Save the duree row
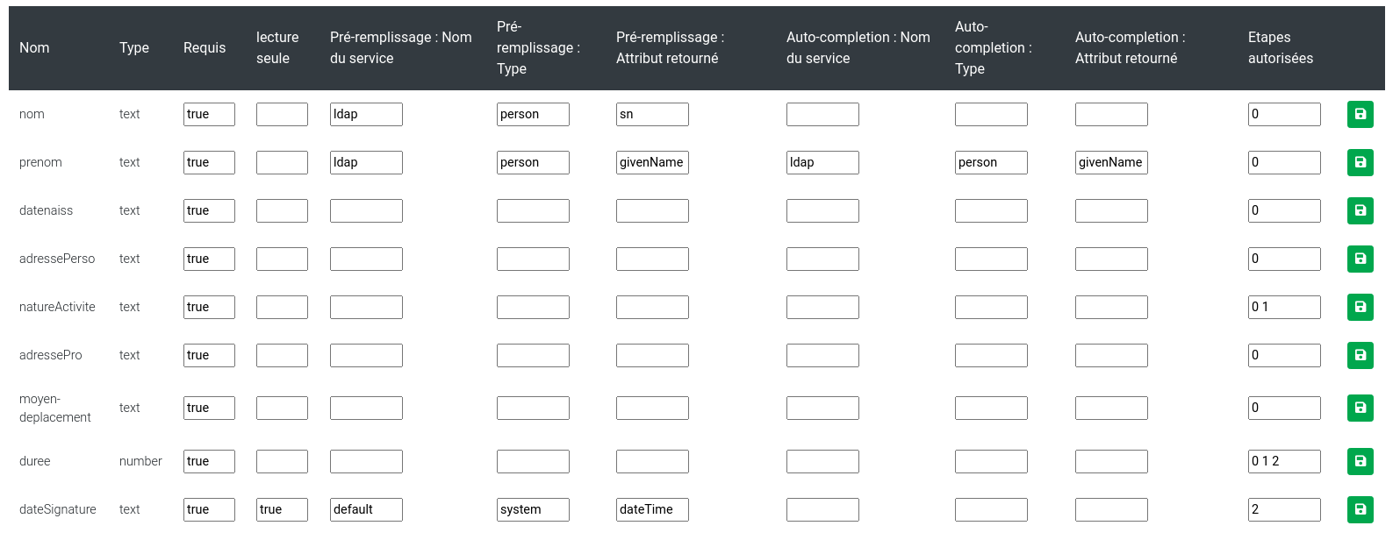Screen dimensions: 1400x547 [1360, 461]
